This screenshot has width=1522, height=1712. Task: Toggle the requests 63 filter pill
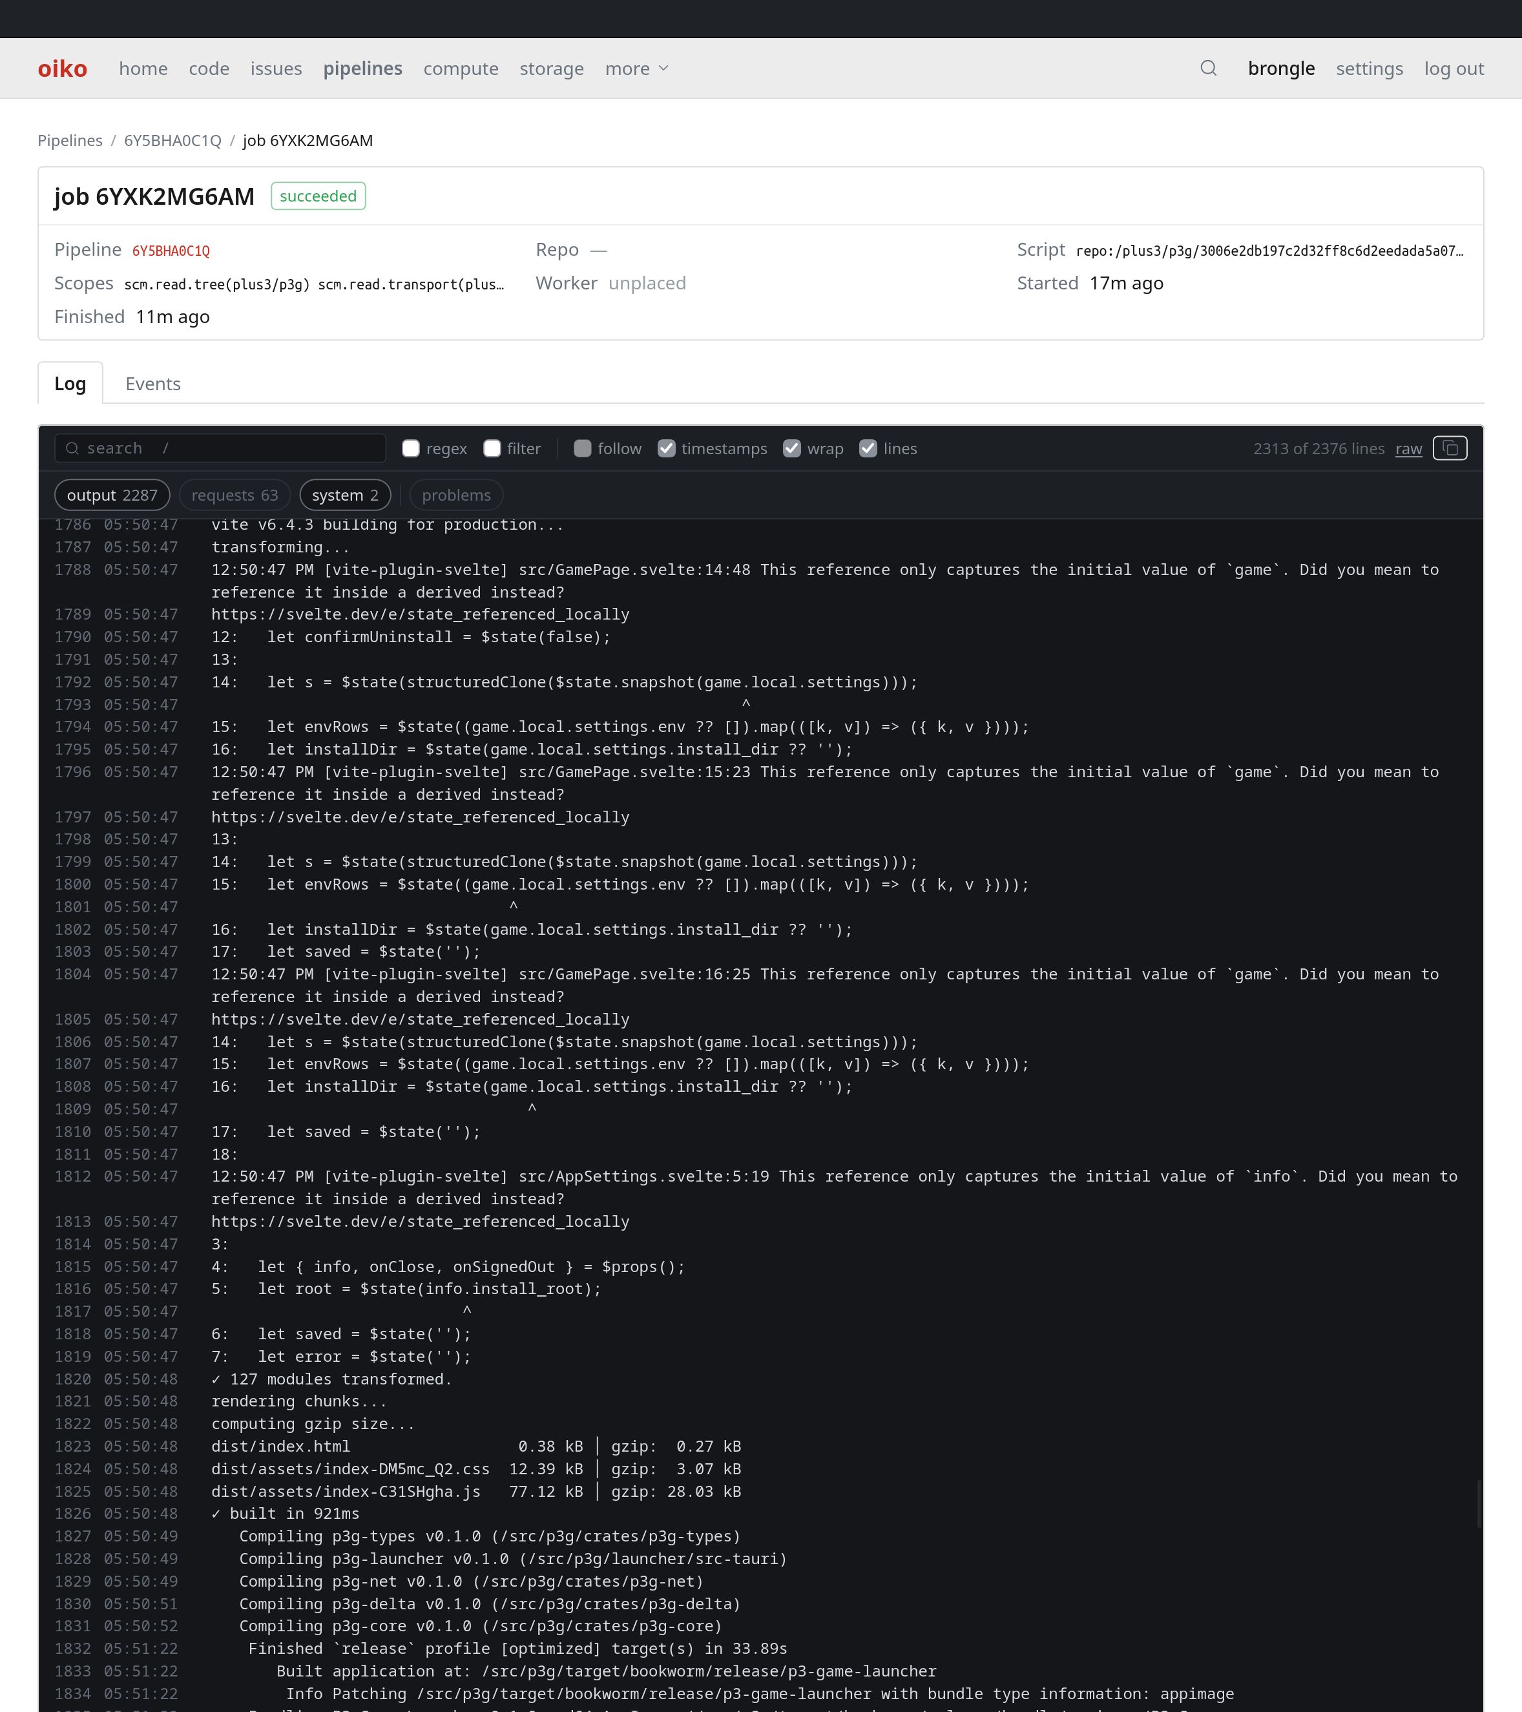[235, 495]
